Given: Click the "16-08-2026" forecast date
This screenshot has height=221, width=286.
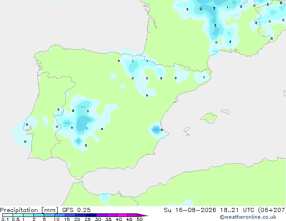Looking at the screenshot, I should click(x=195, y=210).
